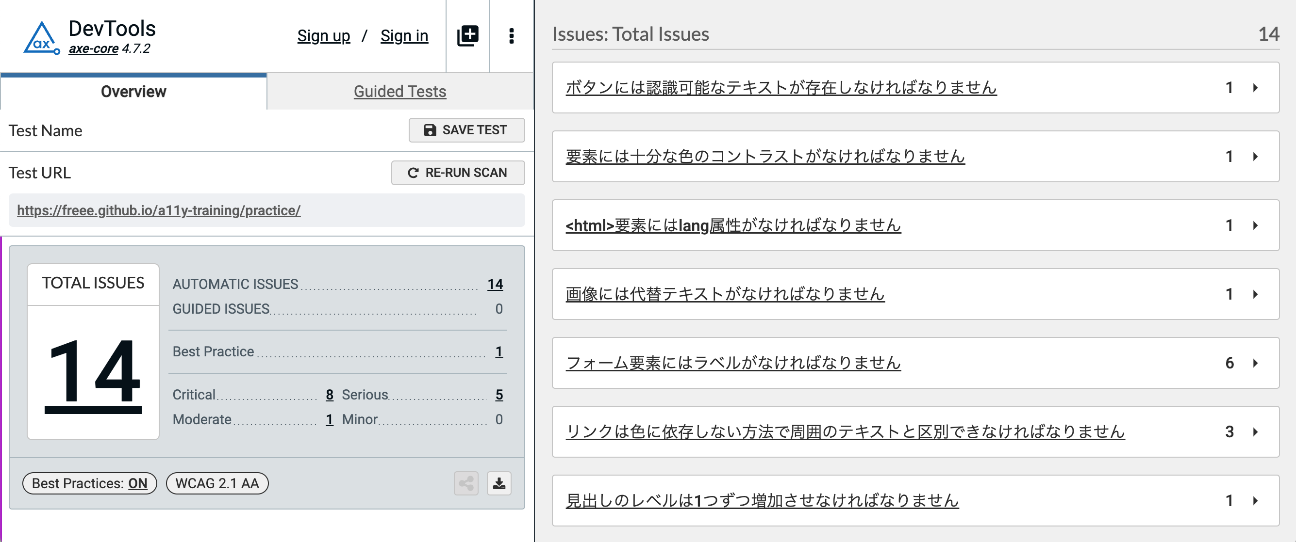Click the axe DevTools logo
The height and width of the screenshot is (542, 1296).
[x=43, y=35]
